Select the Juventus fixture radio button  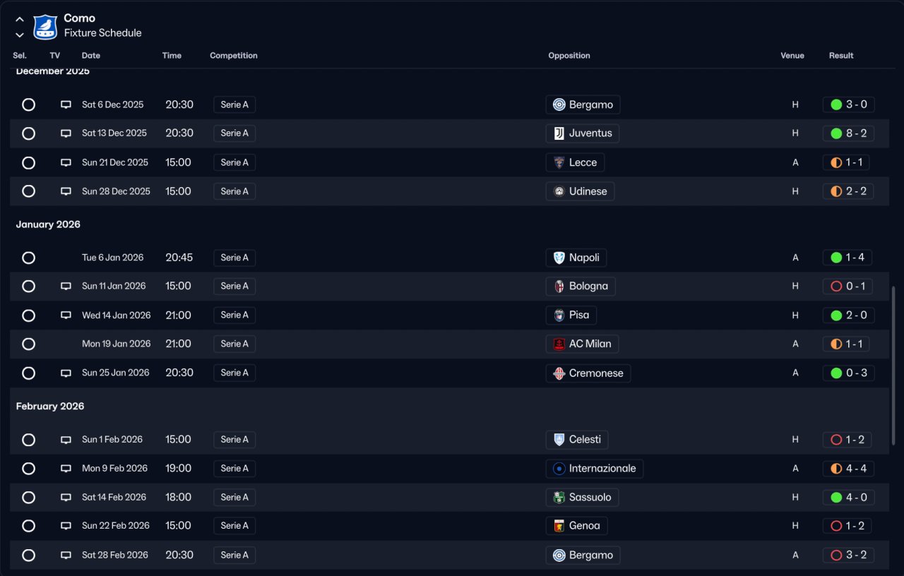pos(28,133)
